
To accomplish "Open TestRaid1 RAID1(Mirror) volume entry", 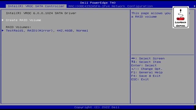I will click(47, 31).
